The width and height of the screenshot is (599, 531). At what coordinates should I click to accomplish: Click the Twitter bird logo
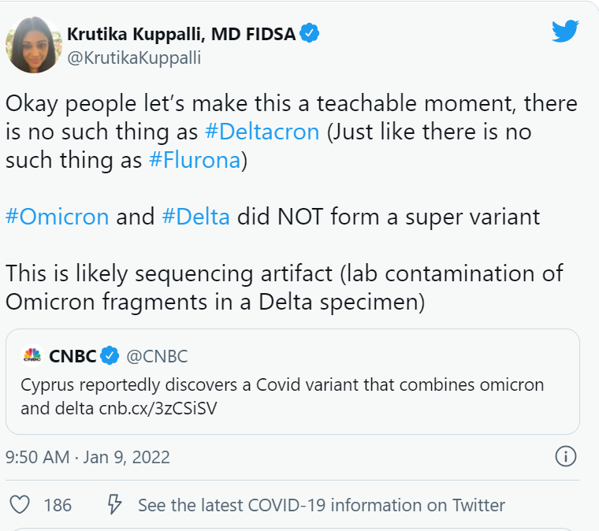(x=565, y=31)
